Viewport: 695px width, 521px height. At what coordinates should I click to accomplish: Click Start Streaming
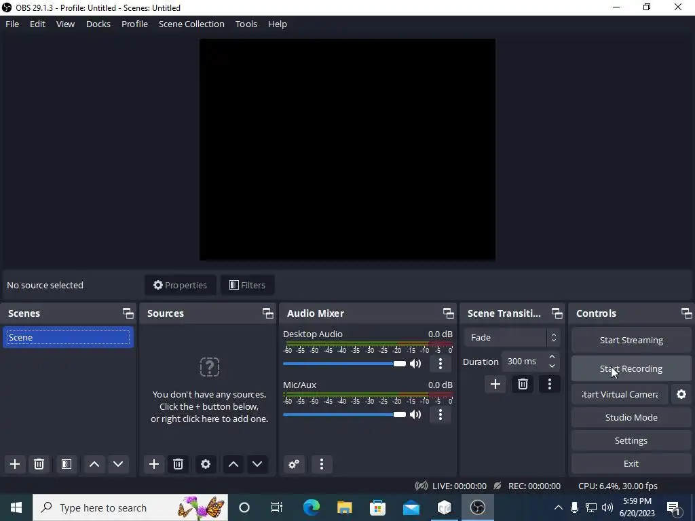[x=631, y=341]
